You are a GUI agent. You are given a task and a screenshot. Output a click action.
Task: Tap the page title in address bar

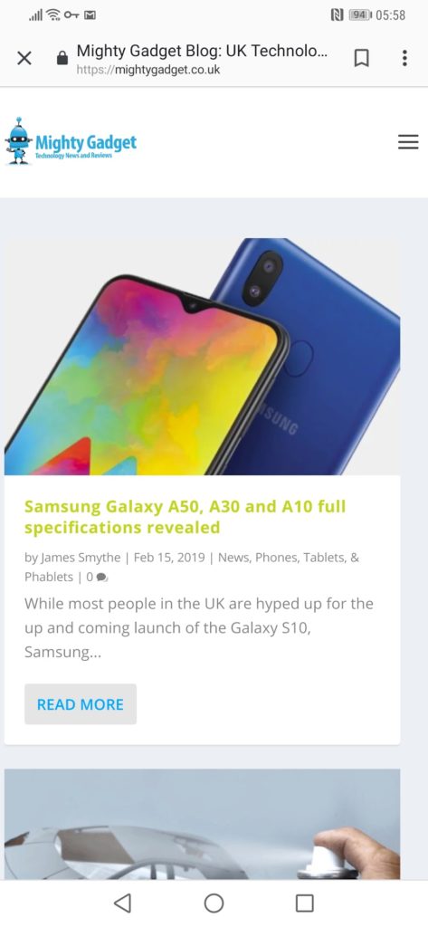202,51
